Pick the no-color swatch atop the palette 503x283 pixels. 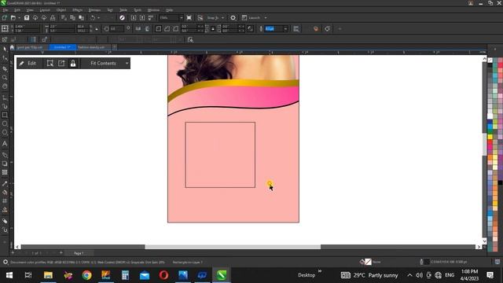pos(490,60)
